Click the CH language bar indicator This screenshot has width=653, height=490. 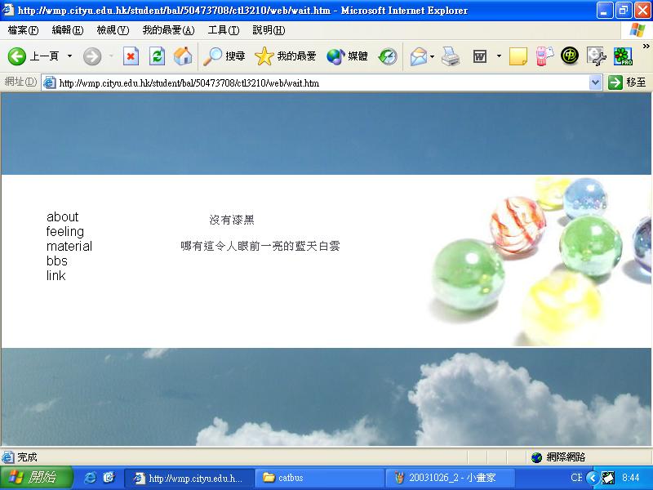pos(576,478)
